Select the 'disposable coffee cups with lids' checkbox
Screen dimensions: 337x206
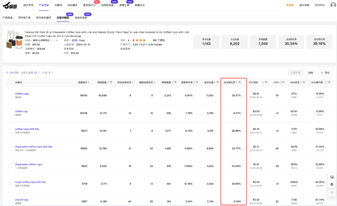pyautogui.click(x=10, y=148)
